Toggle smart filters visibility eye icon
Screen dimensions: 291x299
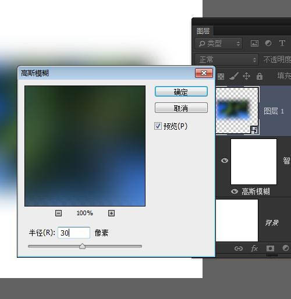click(225, 161)
